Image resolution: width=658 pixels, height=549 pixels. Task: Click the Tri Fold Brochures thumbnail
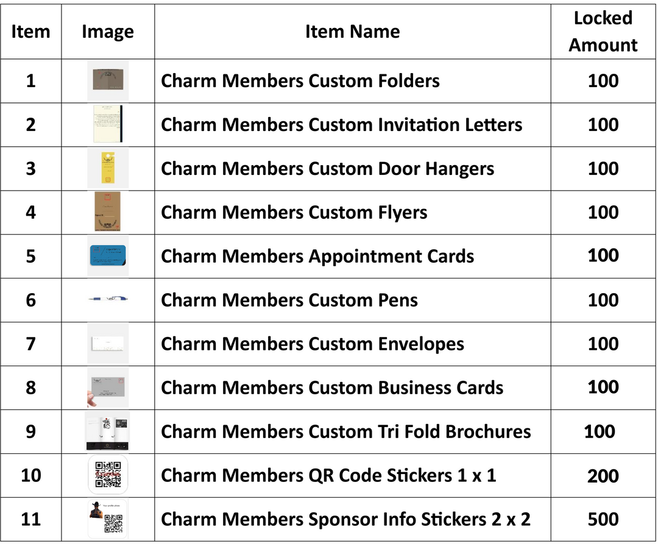tap(108, 431)
